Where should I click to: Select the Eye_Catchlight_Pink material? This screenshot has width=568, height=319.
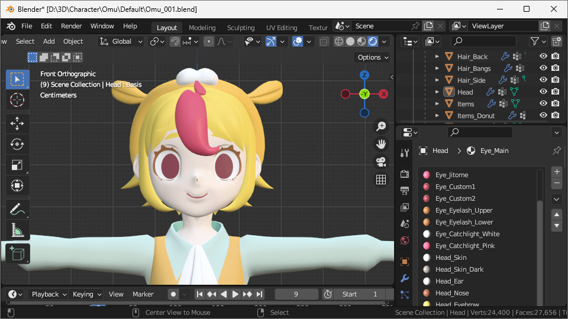[464, 246]
